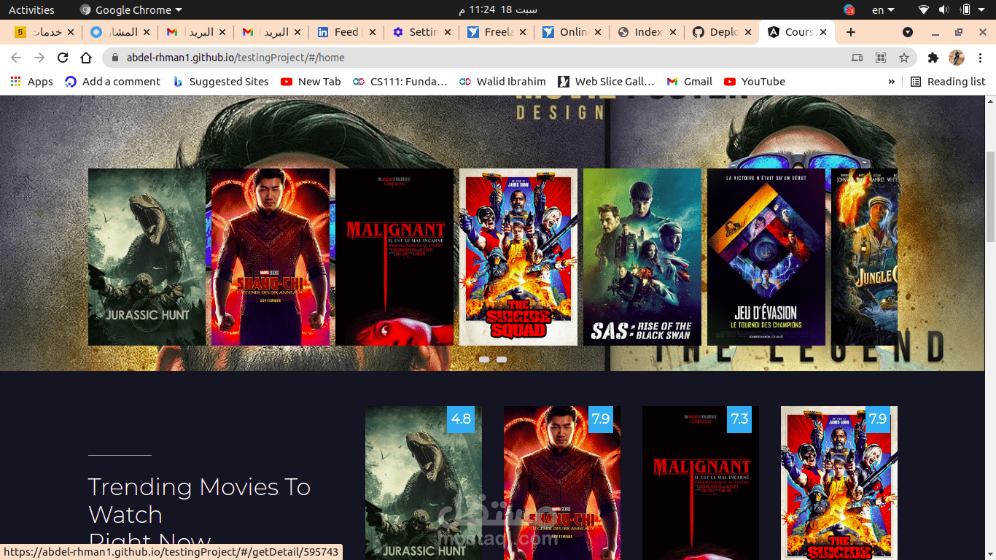Open the en keyboard layout dropdown

(x=883, y=10)
